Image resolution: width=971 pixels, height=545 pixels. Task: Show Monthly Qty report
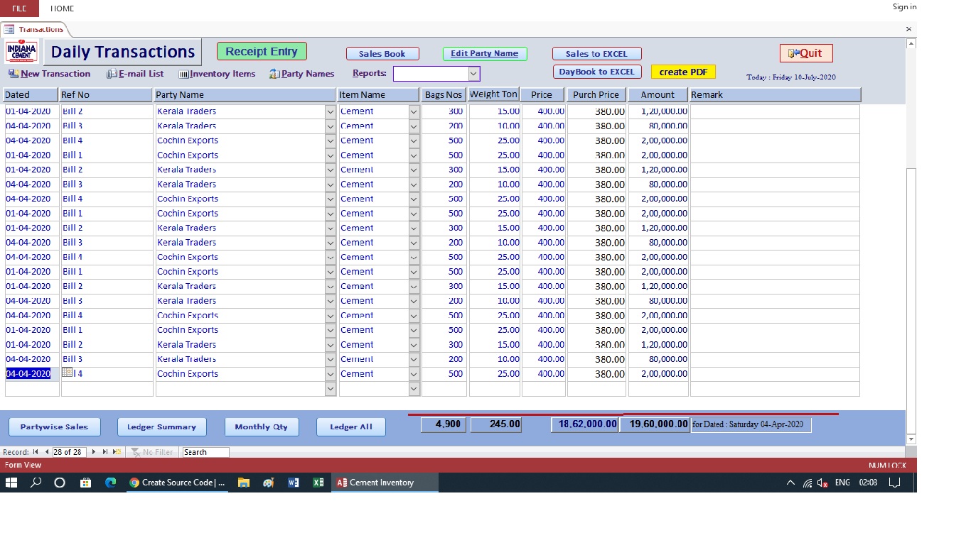pyautogui.click(x=262, y=426)
